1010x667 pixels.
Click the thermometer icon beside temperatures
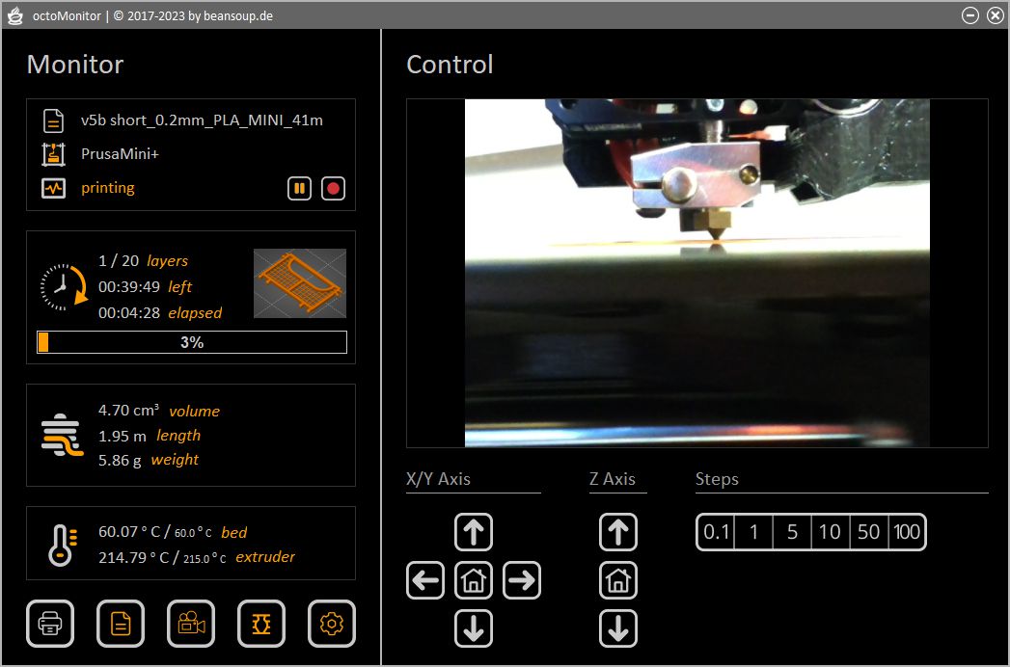pos(60,543)
